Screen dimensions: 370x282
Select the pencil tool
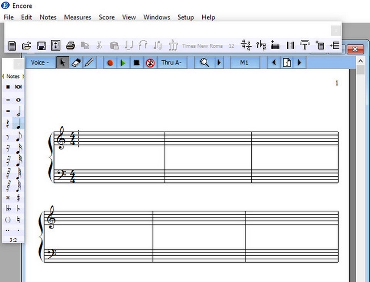89,62
